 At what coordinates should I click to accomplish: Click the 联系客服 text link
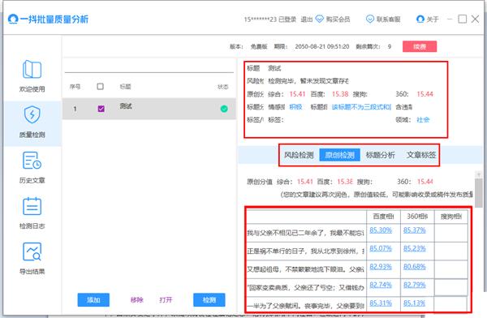(388, 19)
